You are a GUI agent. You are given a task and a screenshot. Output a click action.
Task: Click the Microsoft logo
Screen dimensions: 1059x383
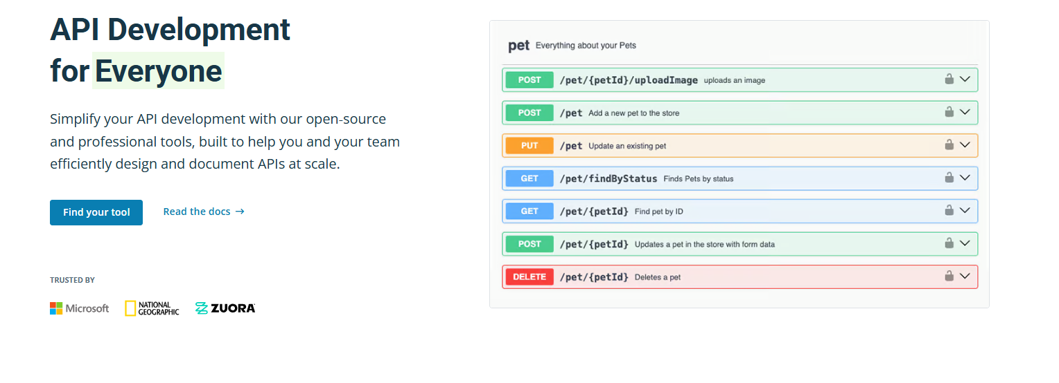[80, 308]
